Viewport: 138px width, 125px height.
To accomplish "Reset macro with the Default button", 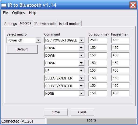I will [x=22, y=49].
